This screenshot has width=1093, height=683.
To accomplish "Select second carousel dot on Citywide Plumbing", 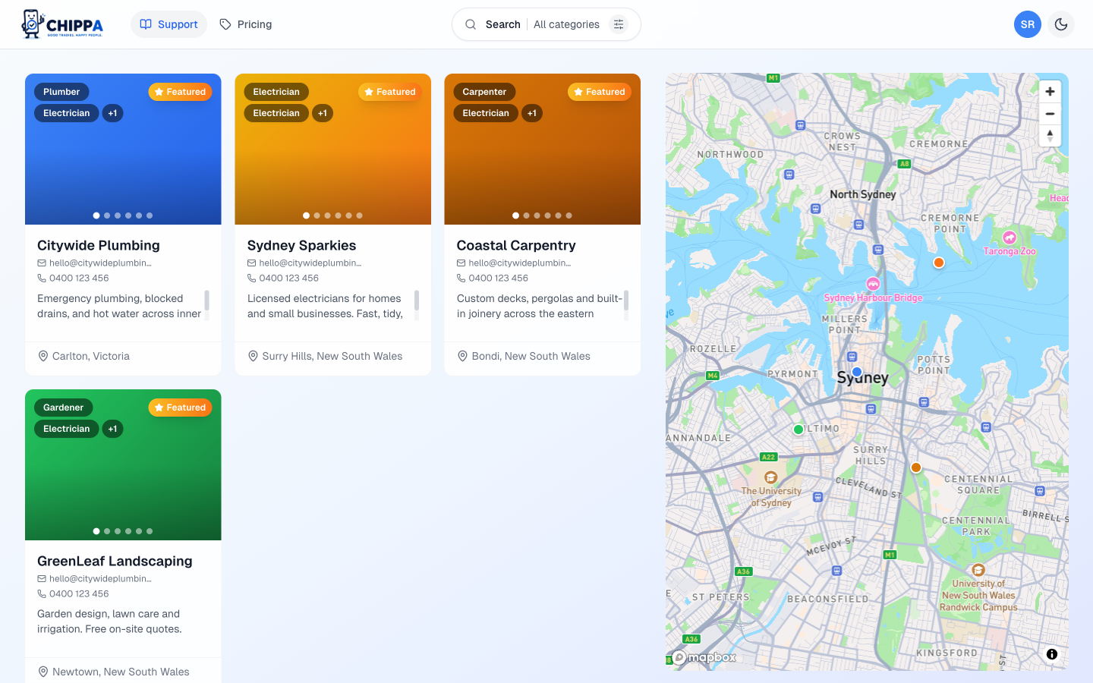I will coord(107,216).
